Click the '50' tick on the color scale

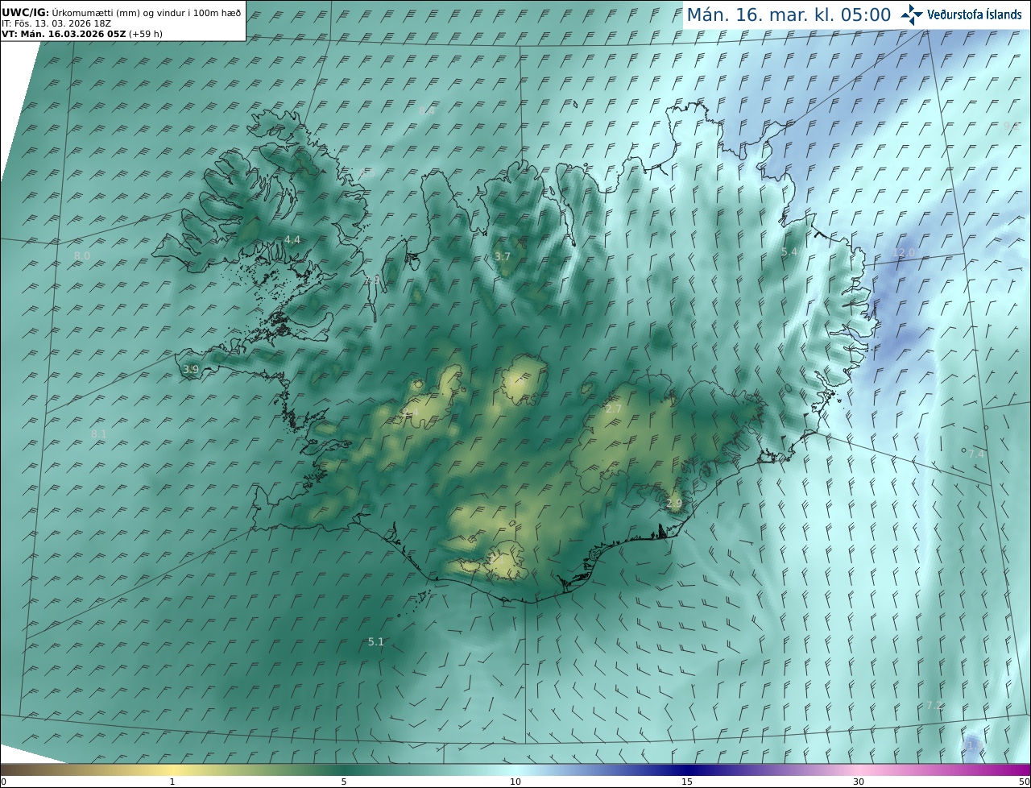pos(1024,782)
